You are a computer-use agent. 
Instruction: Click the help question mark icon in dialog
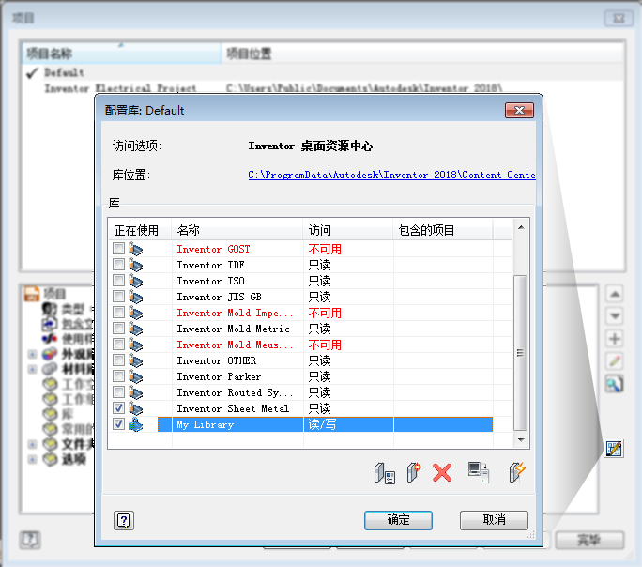coord(124,520)
